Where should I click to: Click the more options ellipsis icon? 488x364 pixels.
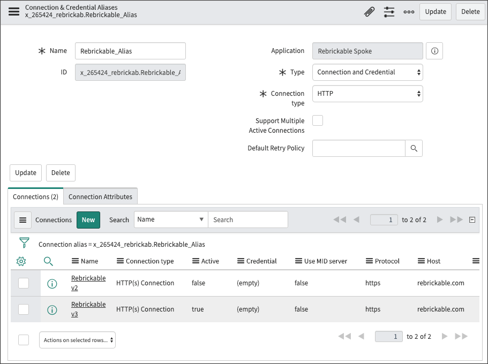click(409, 11)
